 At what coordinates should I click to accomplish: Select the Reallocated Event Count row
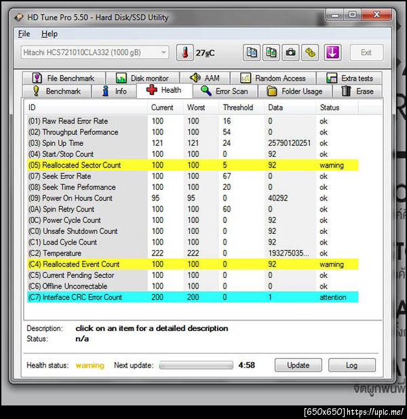(193, 264)
